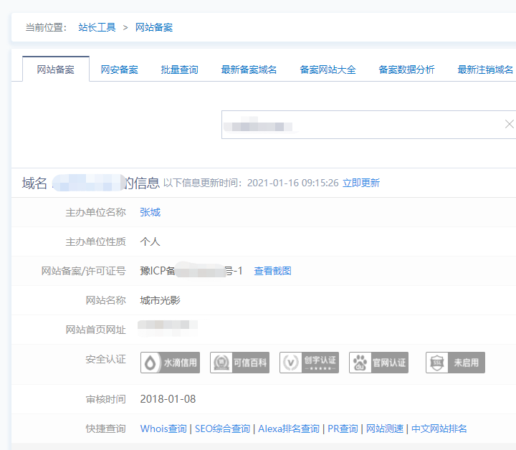Open the 网站测速 quick link

click(x=385, y=429)
